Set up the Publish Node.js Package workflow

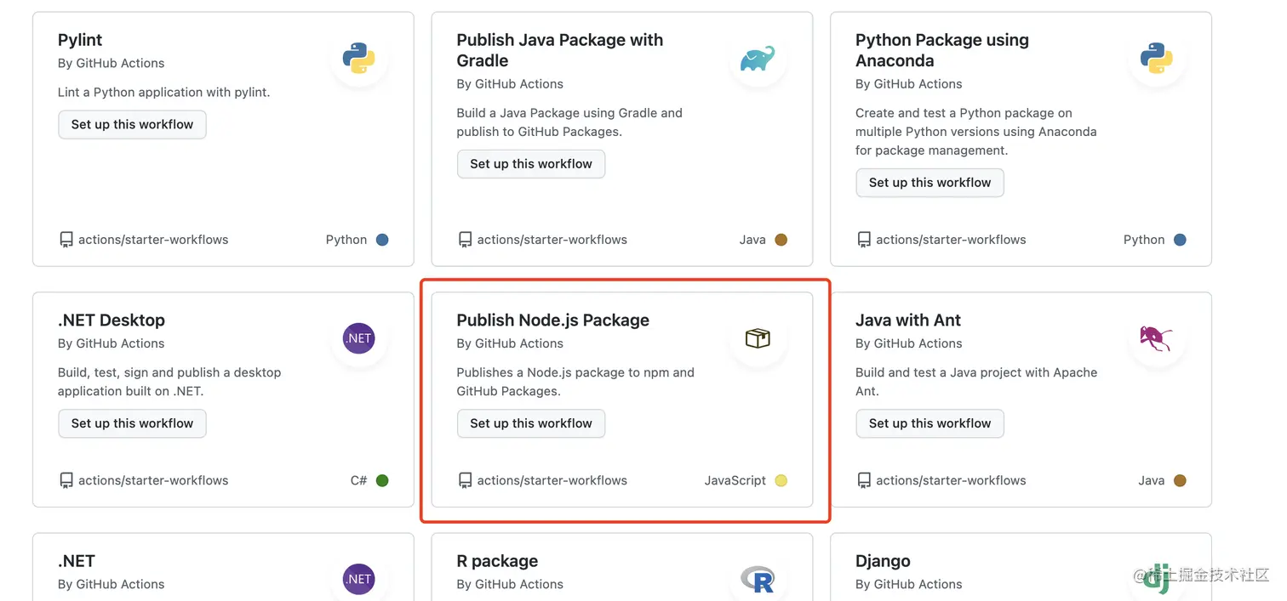click(531, 423)
